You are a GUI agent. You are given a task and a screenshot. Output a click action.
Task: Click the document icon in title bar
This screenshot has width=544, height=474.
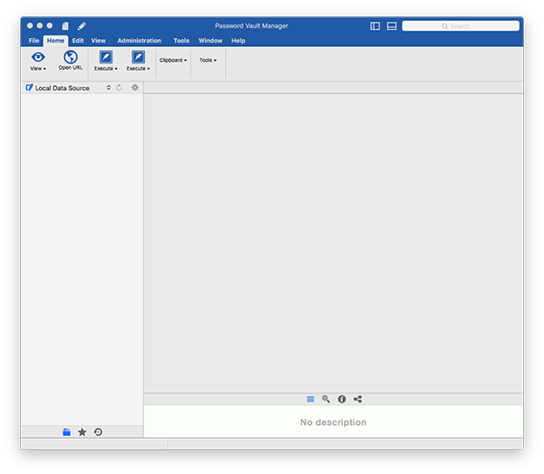65,26
